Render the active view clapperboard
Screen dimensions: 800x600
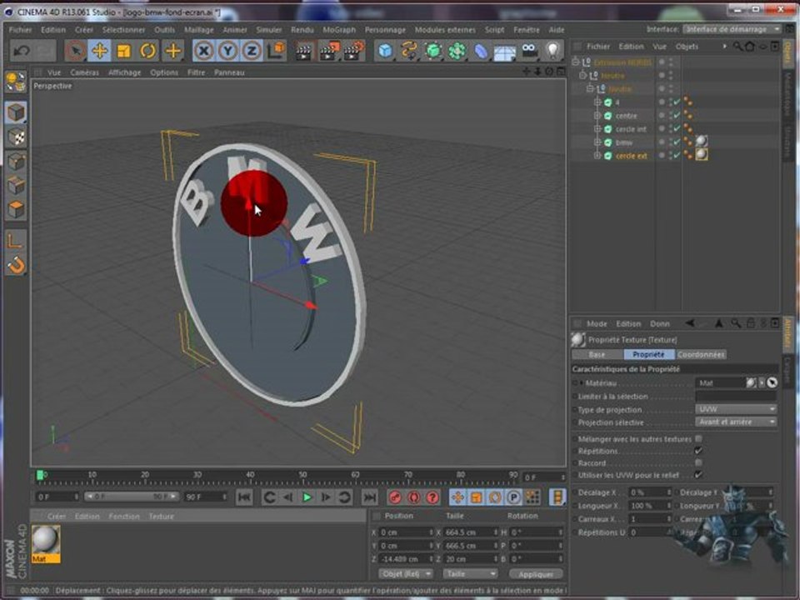(304, 51)
